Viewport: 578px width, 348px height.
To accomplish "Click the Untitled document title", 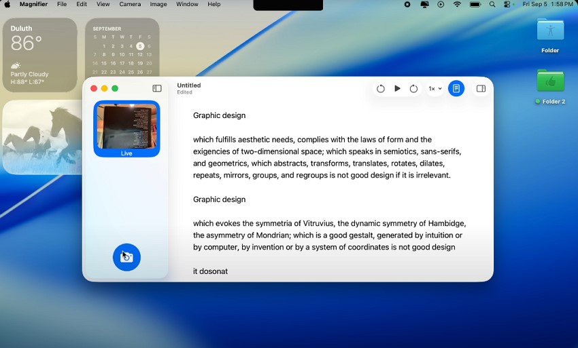I will [x=189, y=85].
